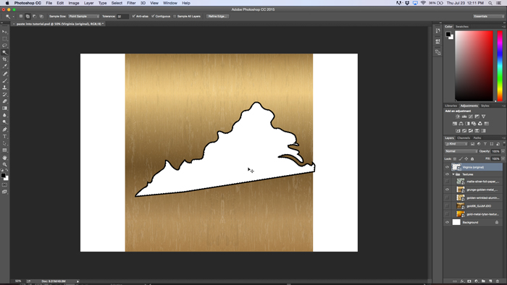
Task: Enable Sample All Layers checkbox
Action: (x=175, y=16)
